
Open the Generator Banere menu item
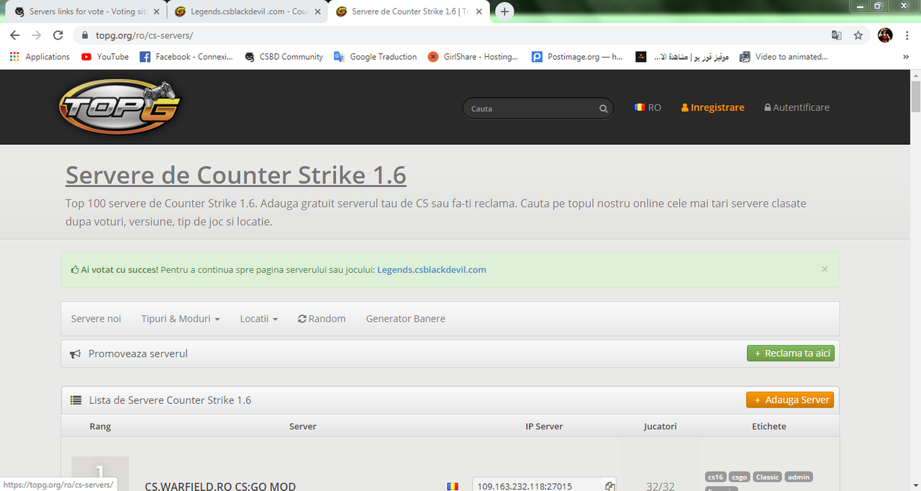point(406,319)
